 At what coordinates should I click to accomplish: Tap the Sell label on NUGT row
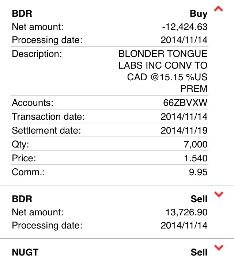click(x=199, y=252)
